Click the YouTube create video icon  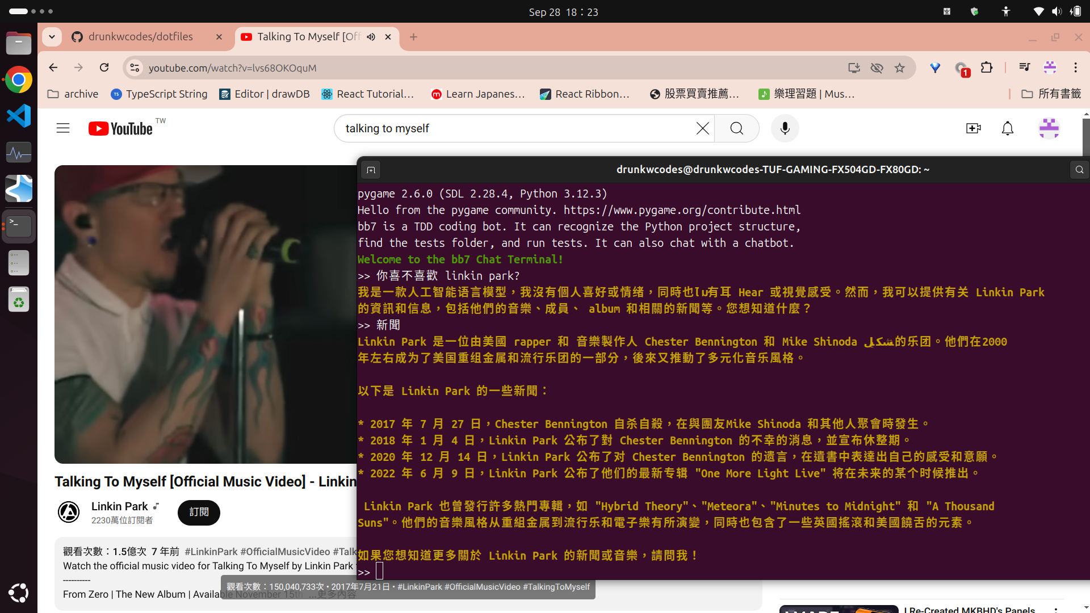[x=973, y=127]
